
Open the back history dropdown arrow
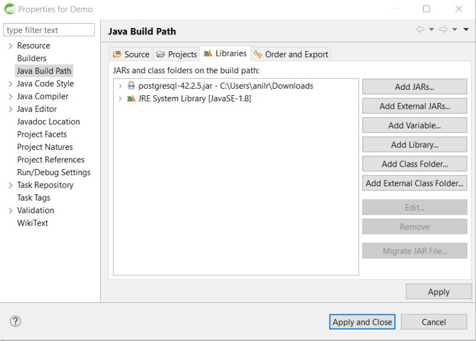coord(431,29)
